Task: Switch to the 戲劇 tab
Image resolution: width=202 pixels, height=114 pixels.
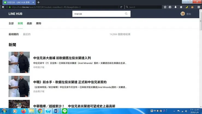Action: pyautogui.click(x=29, y=23)
